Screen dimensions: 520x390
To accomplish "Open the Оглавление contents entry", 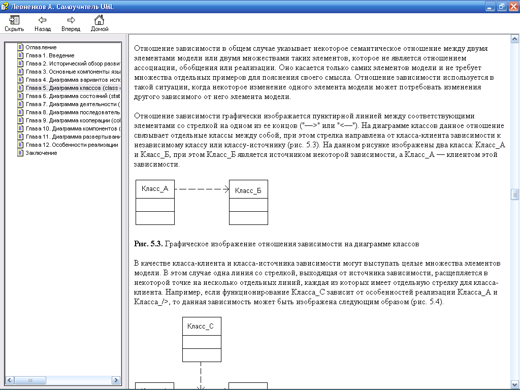I will 41,47.
